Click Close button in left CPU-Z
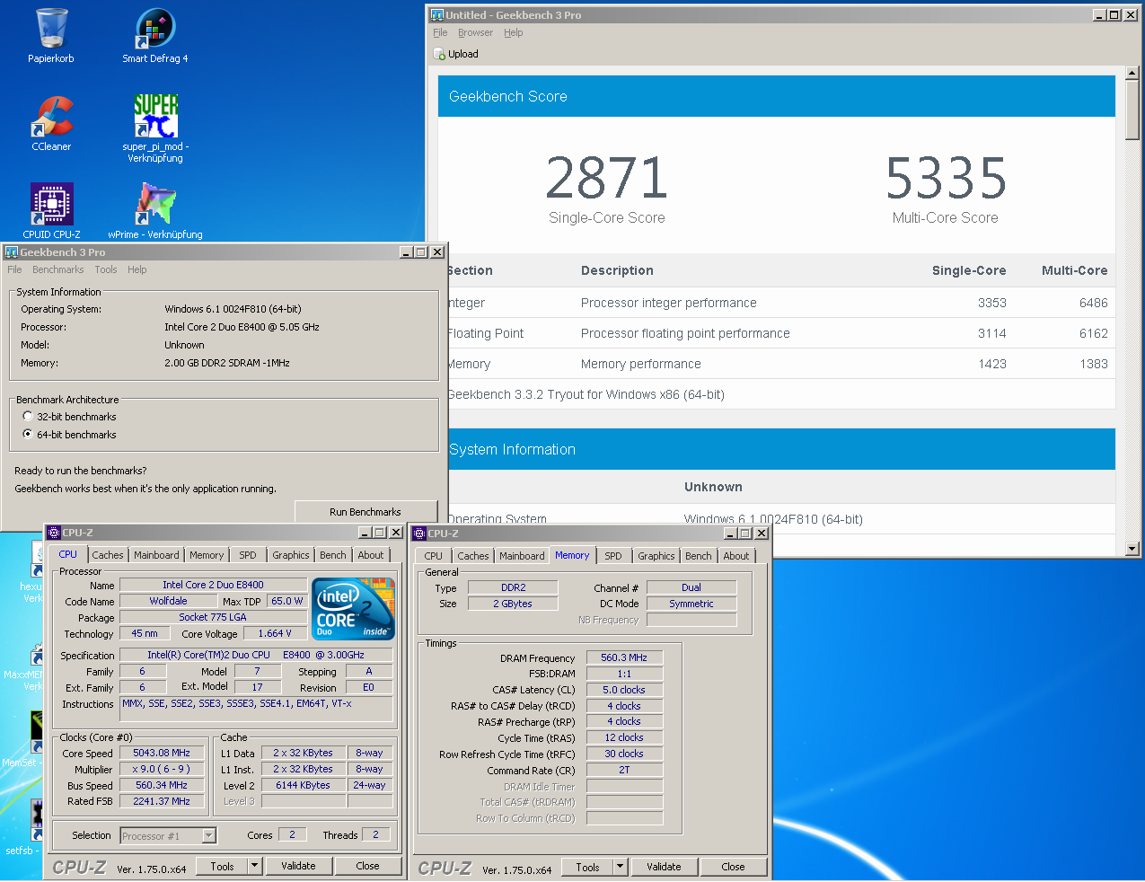Screen dimensions: 1145x882 tap(367, 866)
